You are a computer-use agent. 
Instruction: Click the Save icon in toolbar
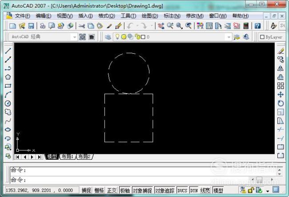pyautogui.click(x=31, y=26)
